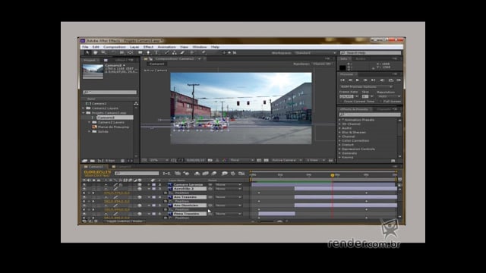Click the Classic 3D renderer button
The image size is (486, 273).
coord(322,64)
